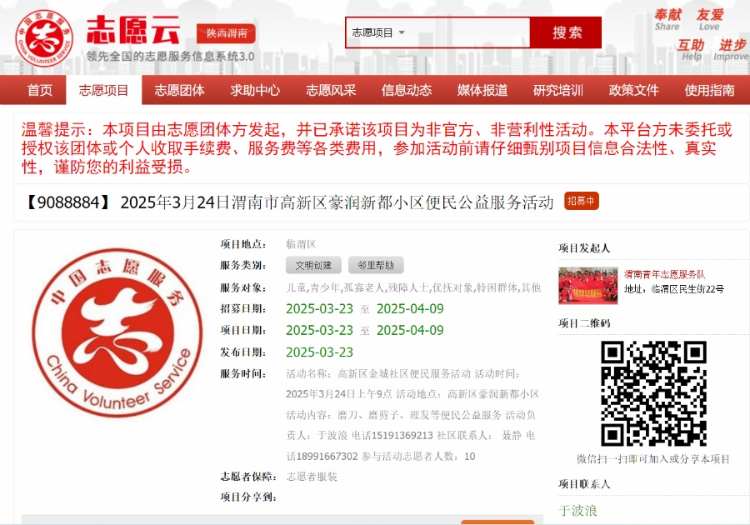Go to the 首页 tab
750x525 pixels.
point(39,90)
